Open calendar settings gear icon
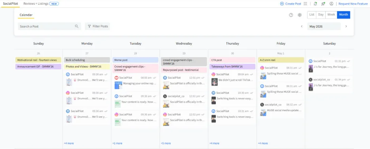370x149 pixels. click(x=300, y=15)
